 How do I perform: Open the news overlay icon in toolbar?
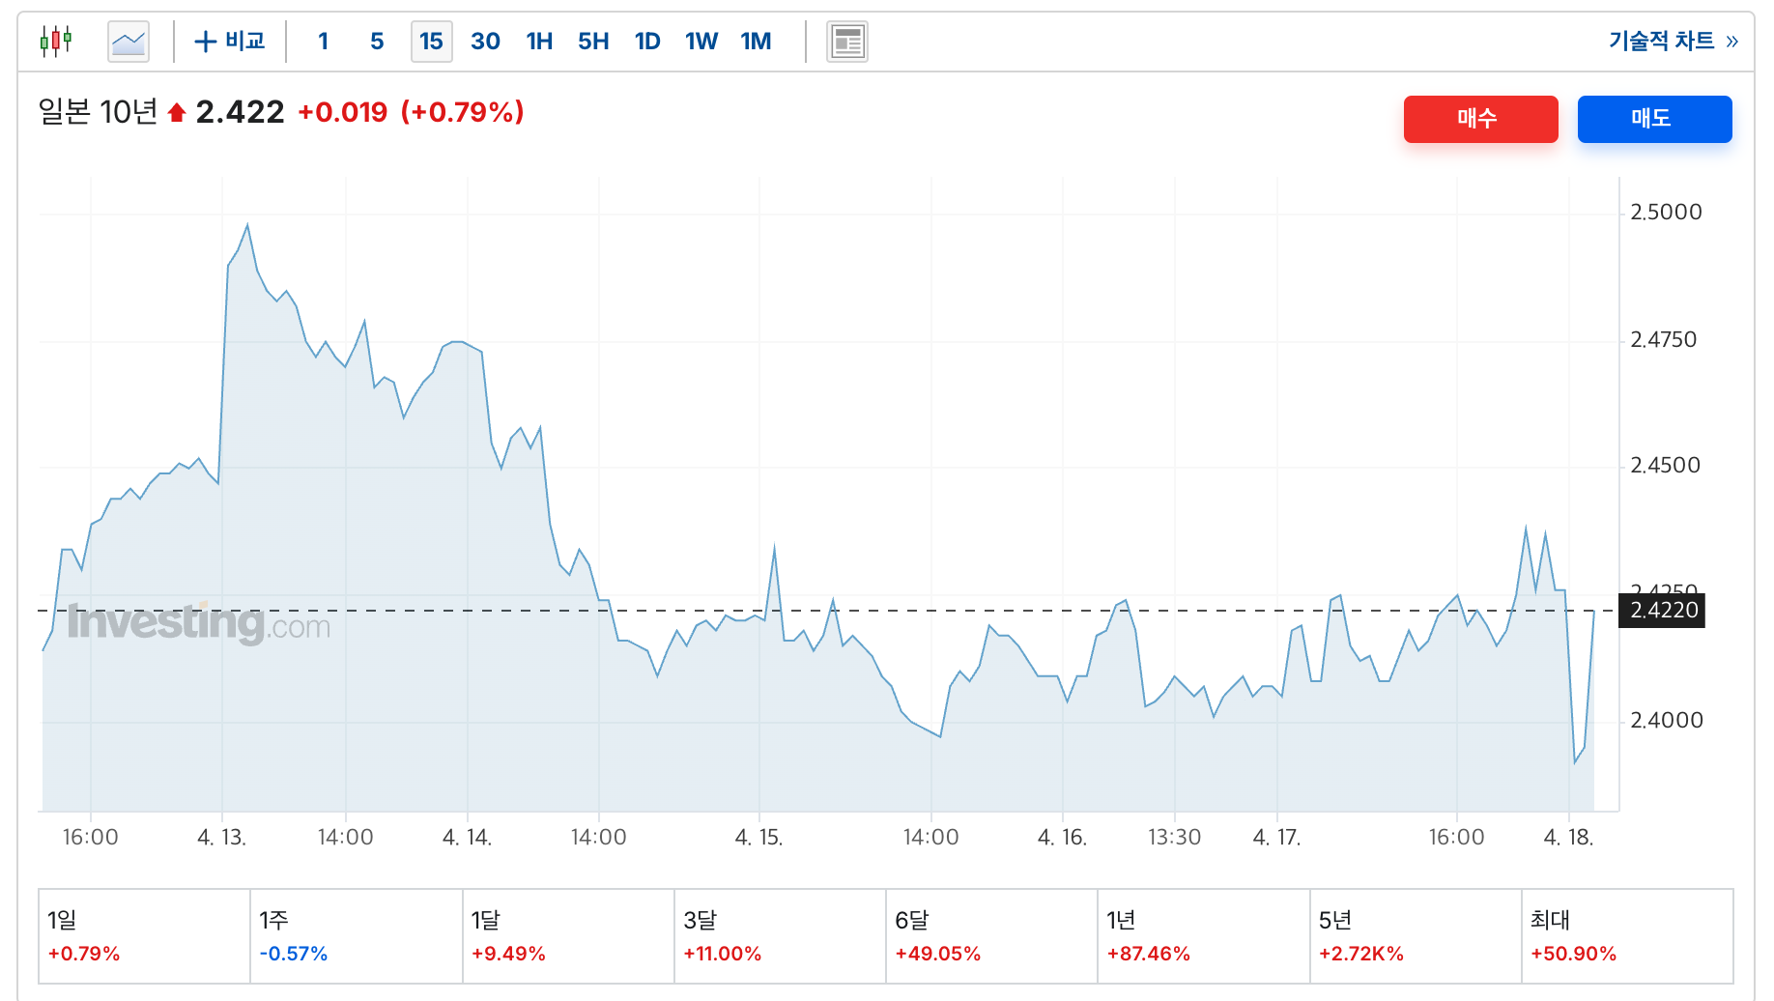tap(847, 42)
